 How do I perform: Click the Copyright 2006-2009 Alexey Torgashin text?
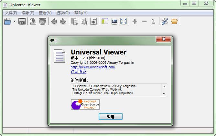pyautogui.click(x=103, y=63)
